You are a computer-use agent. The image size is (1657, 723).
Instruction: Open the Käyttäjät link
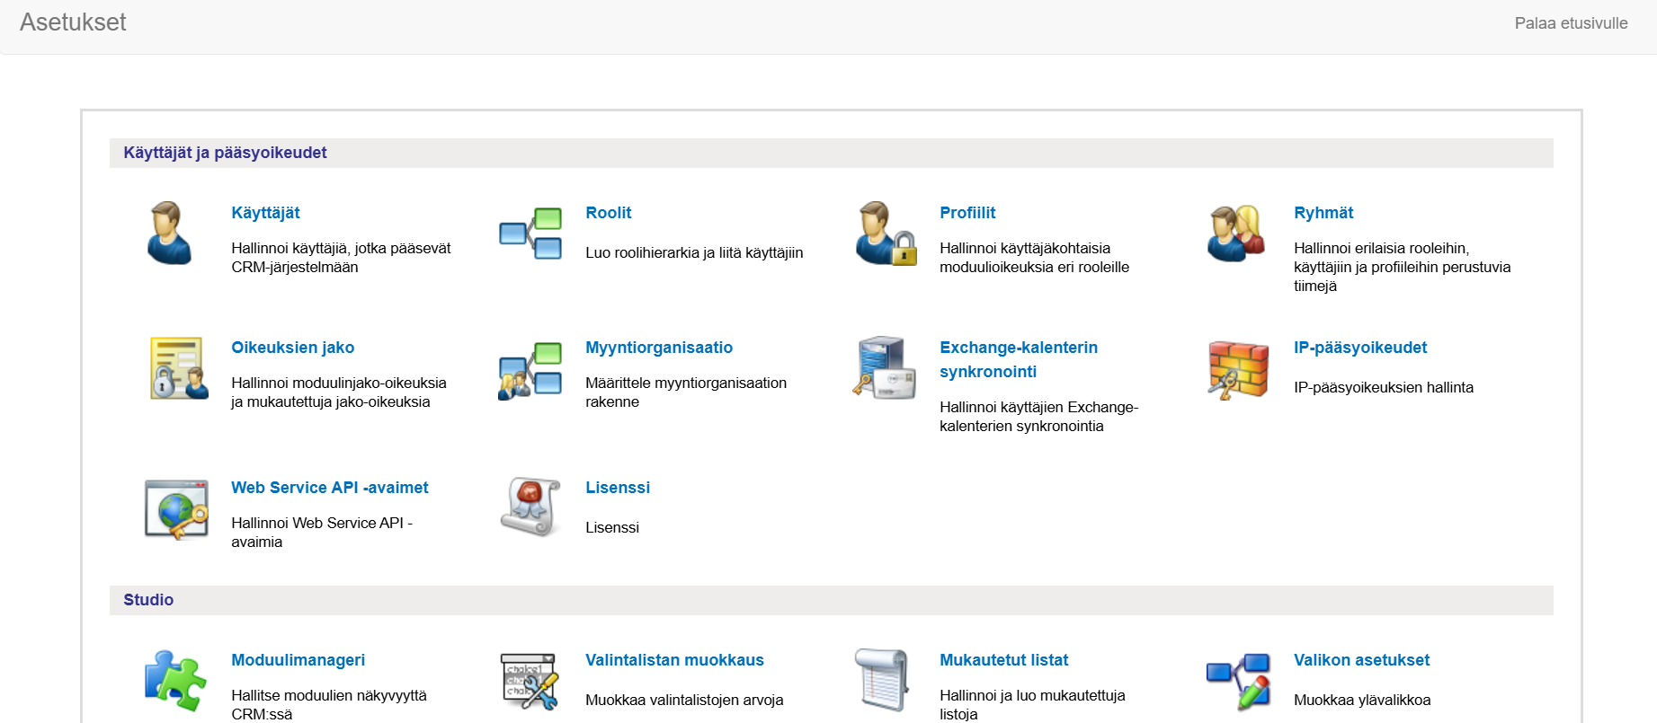(265, 213)
